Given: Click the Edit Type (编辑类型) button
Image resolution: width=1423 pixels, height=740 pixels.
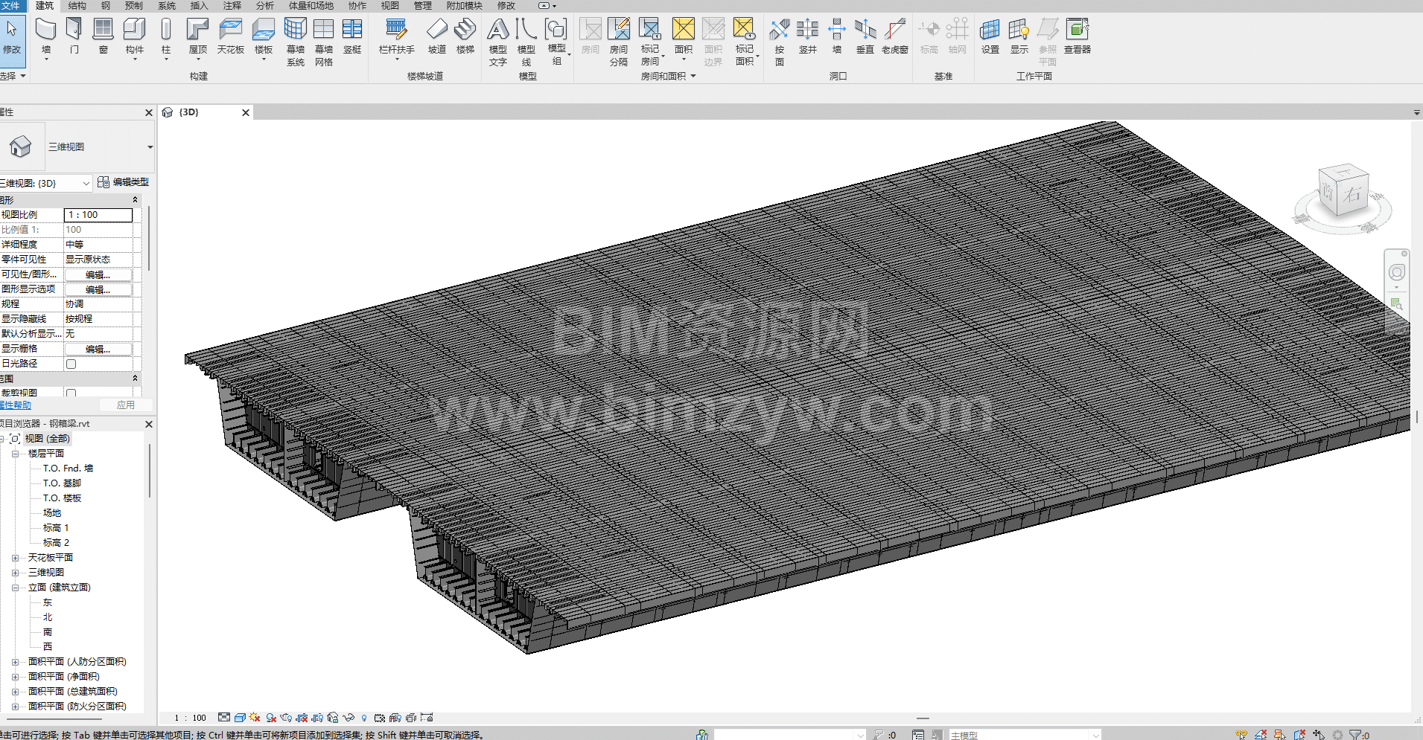Looking at the screenshot, I should [124, 182].
